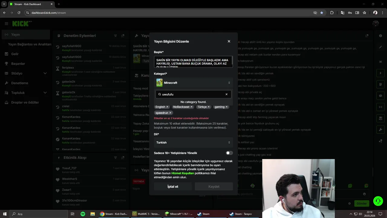Image resolution: width=387 pixels, height=218 pixels.
Task: Remove the gaming tag
Action: tap(226, 107)
